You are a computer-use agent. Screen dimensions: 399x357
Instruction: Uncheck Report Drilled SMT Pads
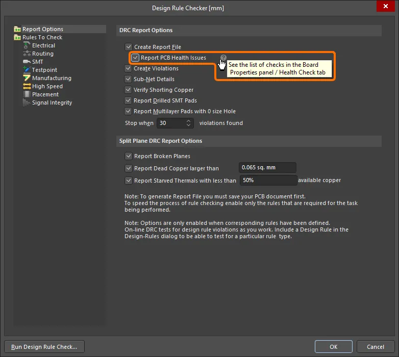(128, 100)
